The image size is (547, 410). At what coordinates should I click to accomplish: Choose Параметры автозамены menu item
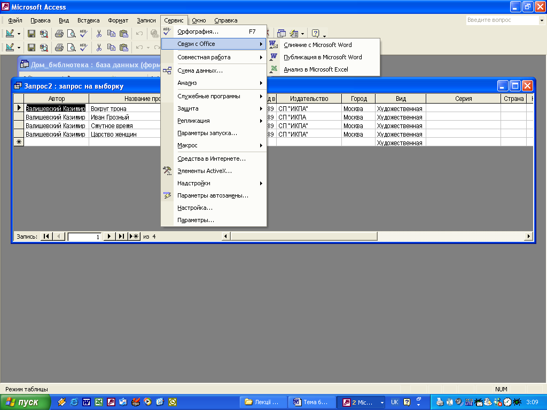214,195
